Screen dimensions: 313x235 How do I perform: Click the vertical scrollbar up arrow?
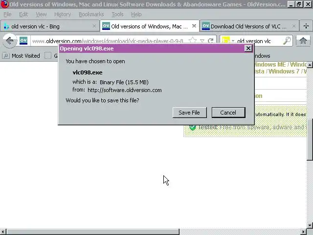coord(310,65)
